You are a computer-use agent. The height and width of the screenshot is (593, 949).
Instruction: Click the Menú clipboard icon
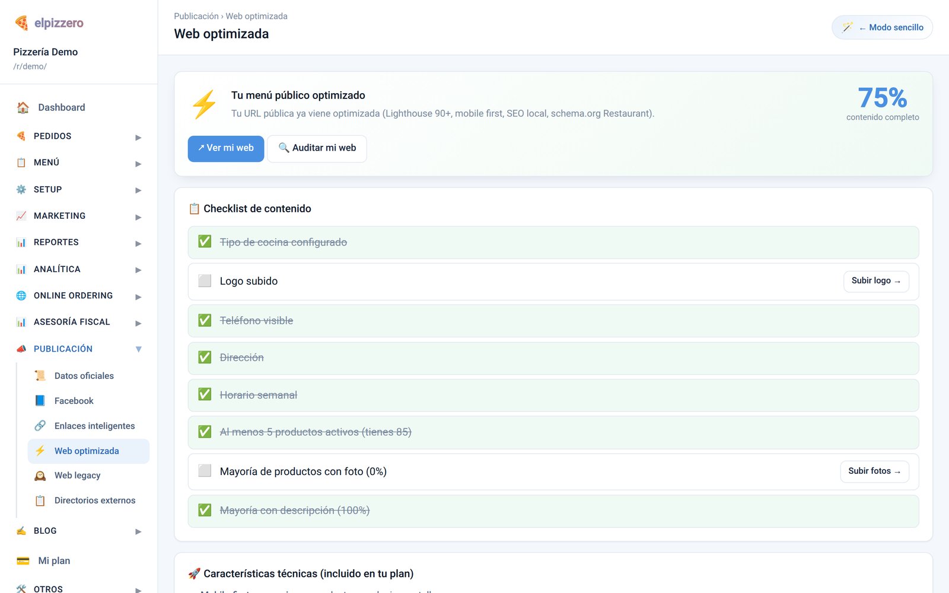click(21, 162)
